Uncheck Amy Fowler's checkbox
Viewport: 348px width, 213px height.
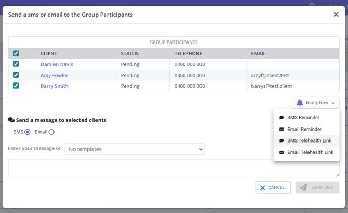click(16, 75)
